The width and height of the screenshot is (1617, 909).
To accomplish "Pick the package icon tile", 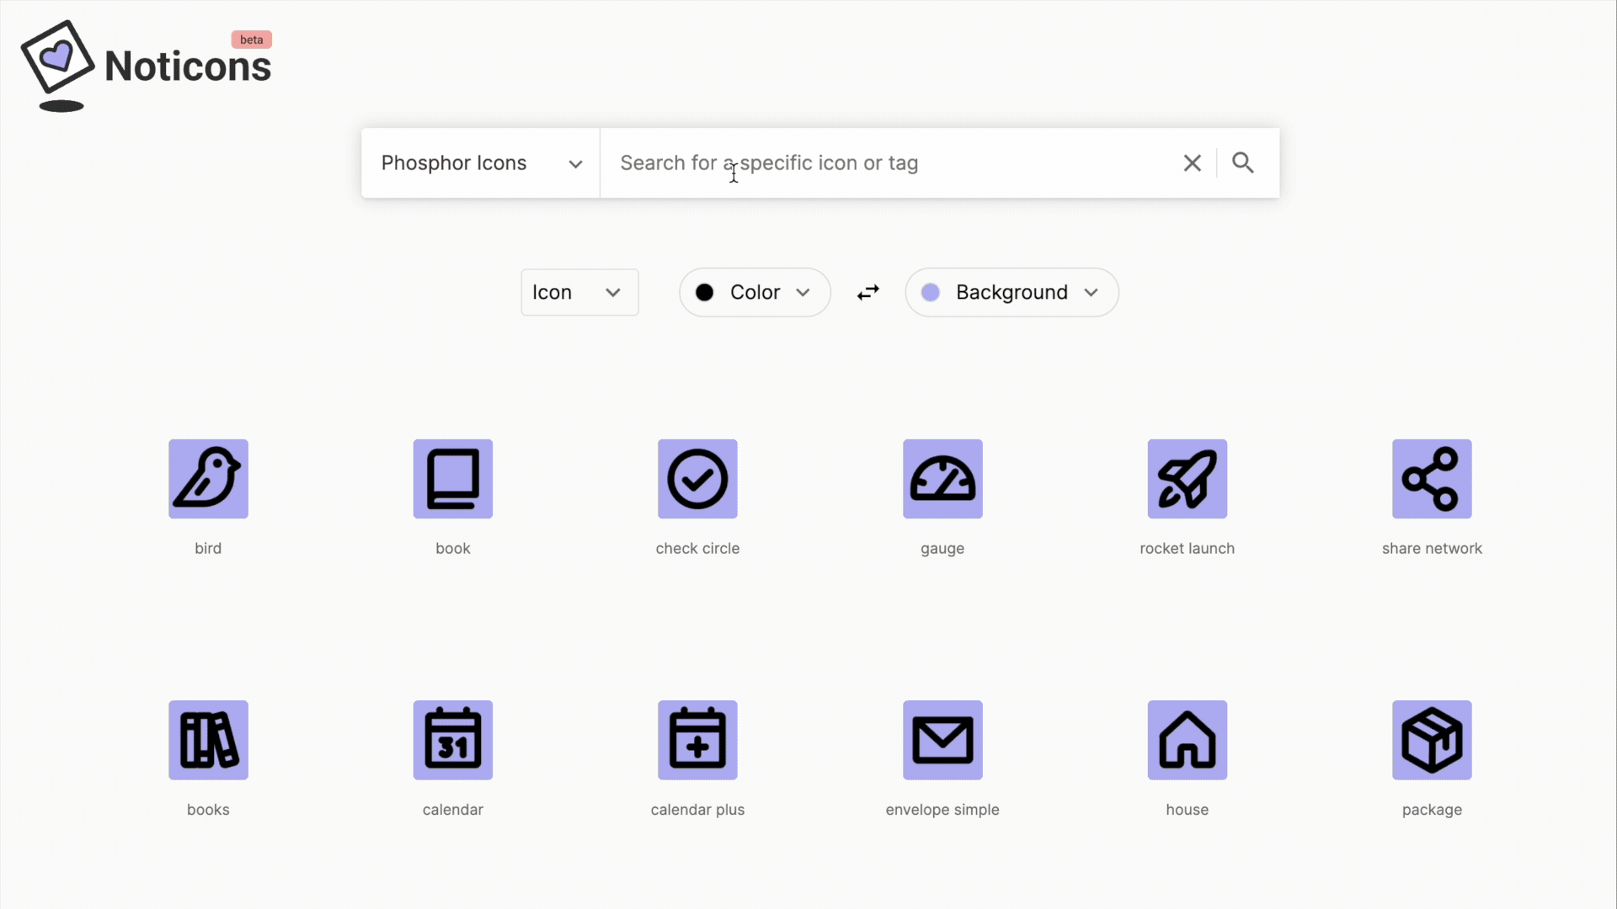I will click(1432, 740).
